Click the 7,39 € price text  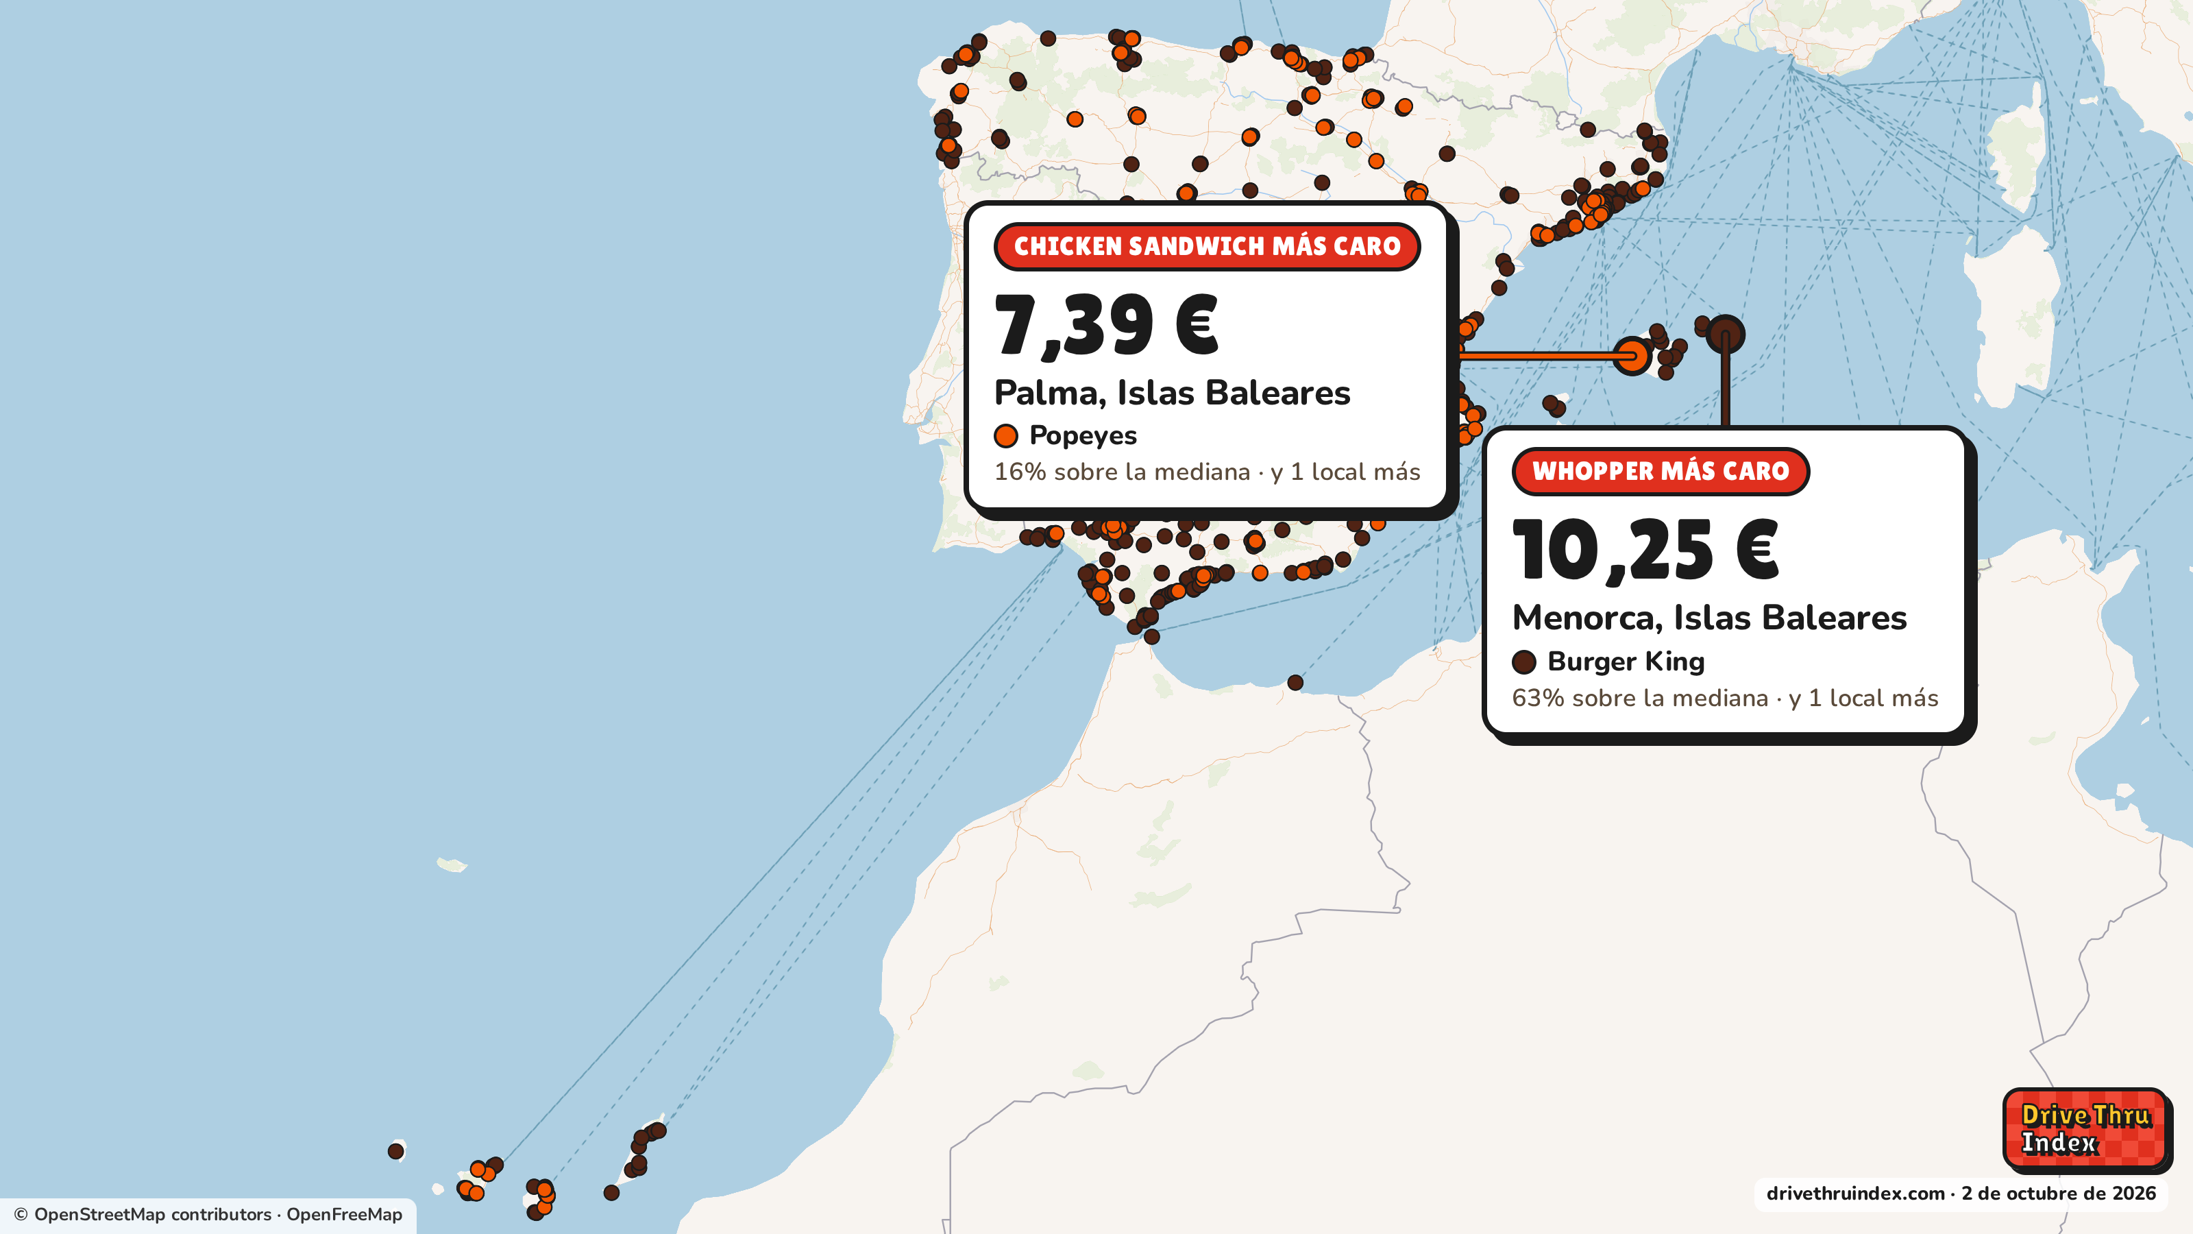coord(1106,326)
